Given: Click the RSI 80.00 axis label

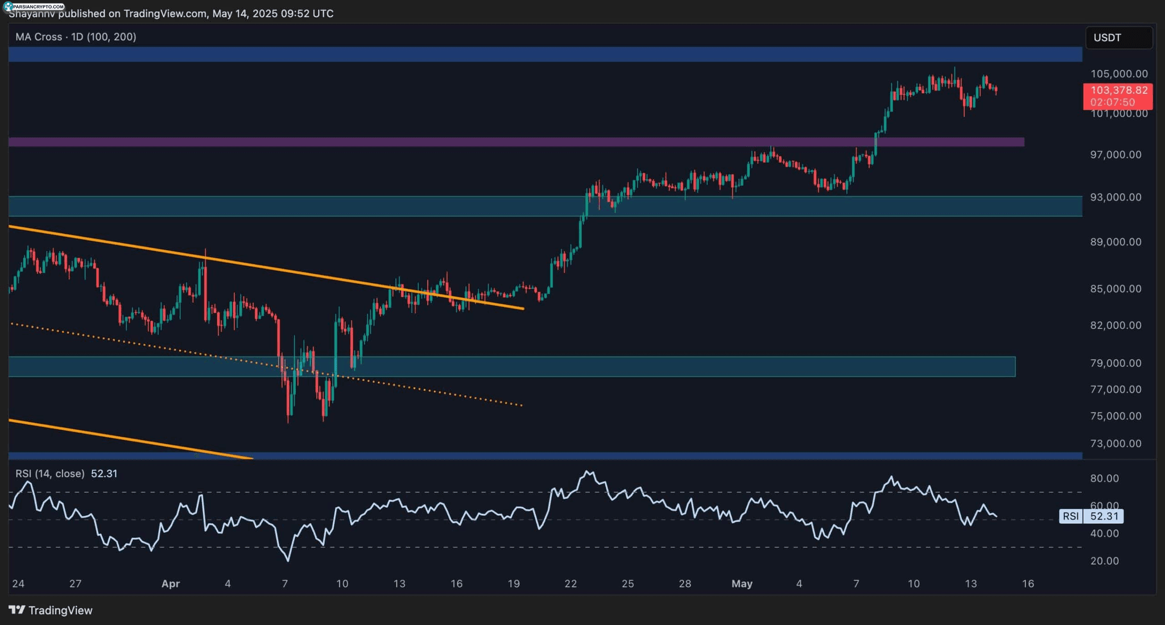Looking at the screenshot, I should tap(1104, 478).
